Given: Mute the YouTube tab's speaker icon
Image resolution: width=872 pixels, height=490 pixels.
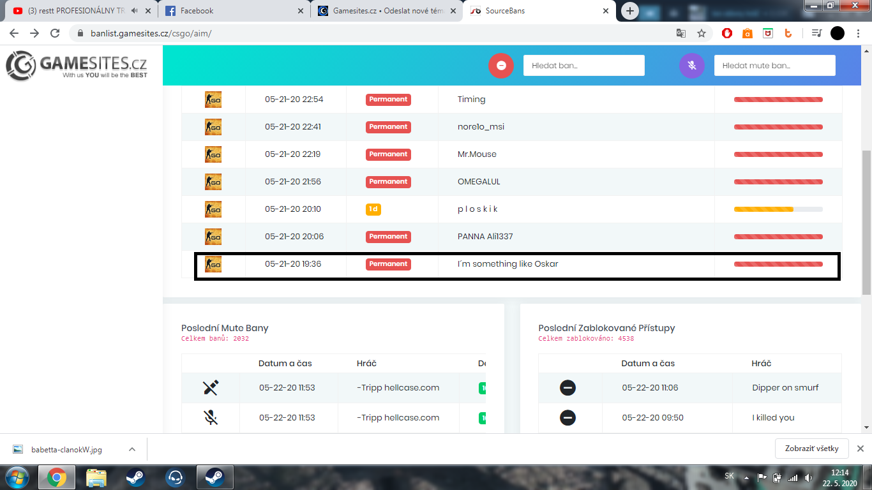Looking at the screenshot, I should pyautogui.click(x=135, y=11).
